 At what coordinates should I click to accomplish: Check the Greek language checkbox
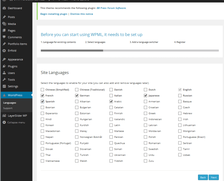point(145,113)
